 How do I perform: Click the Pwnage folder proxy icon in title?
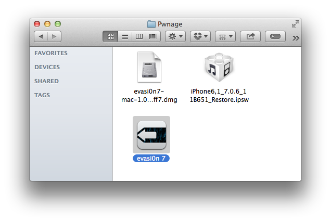(x=151, y=24)
